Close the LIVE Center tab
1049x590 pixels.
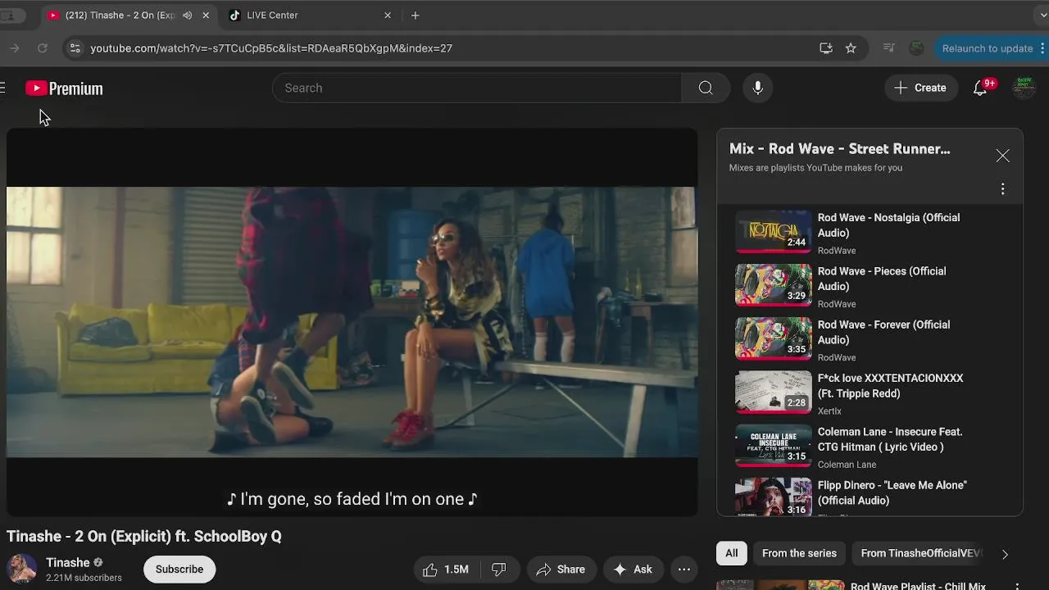tap(388, 16)
